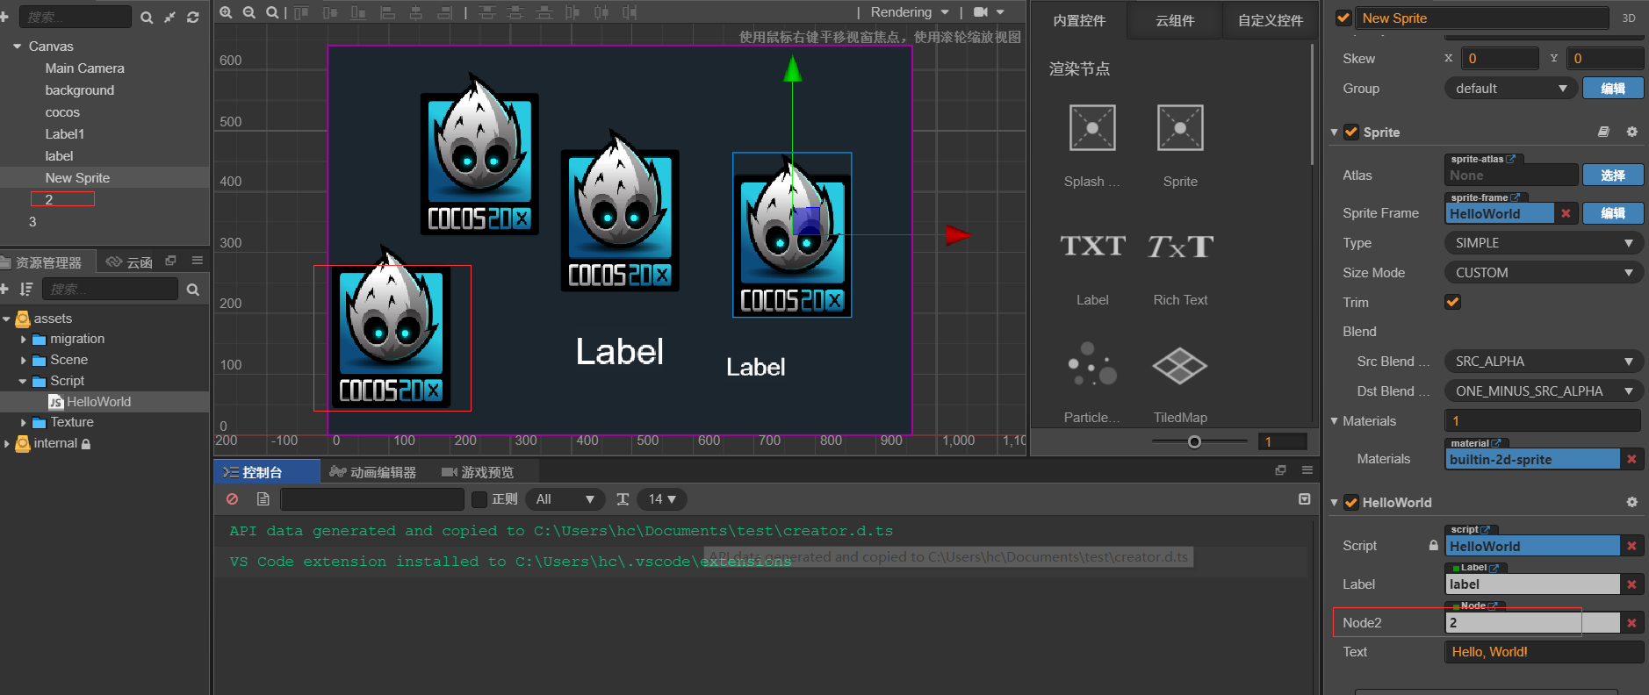Pop out the console panel into a window
1649x695 pixels.
(1281, 470)
